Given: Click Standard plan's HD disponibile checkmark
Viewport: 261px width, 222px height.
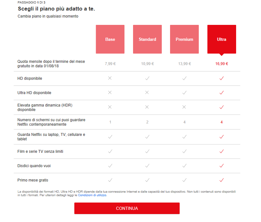Looking at the screenshot, I should coord(147,78).
